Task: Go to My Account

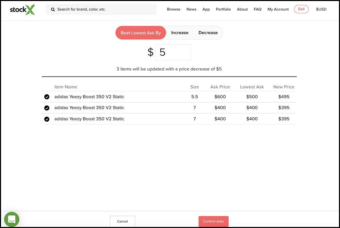Action: [278, 9]
